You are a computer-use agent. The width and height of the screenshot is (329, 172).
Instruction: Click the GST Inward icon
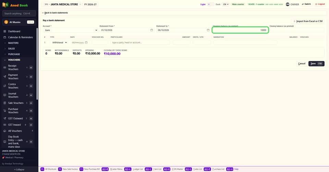point(4,125)
